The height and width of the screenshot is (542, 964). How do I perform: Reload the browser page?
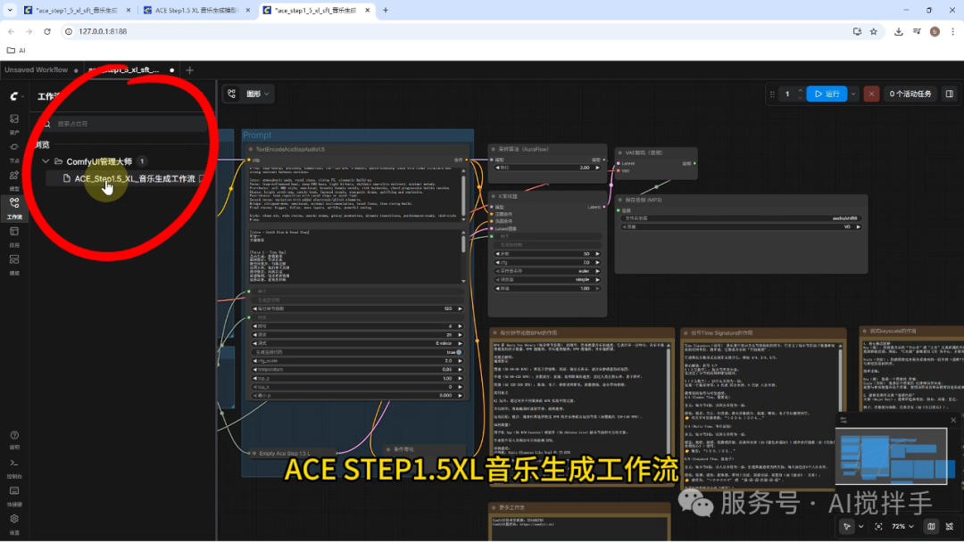[47, 31]
